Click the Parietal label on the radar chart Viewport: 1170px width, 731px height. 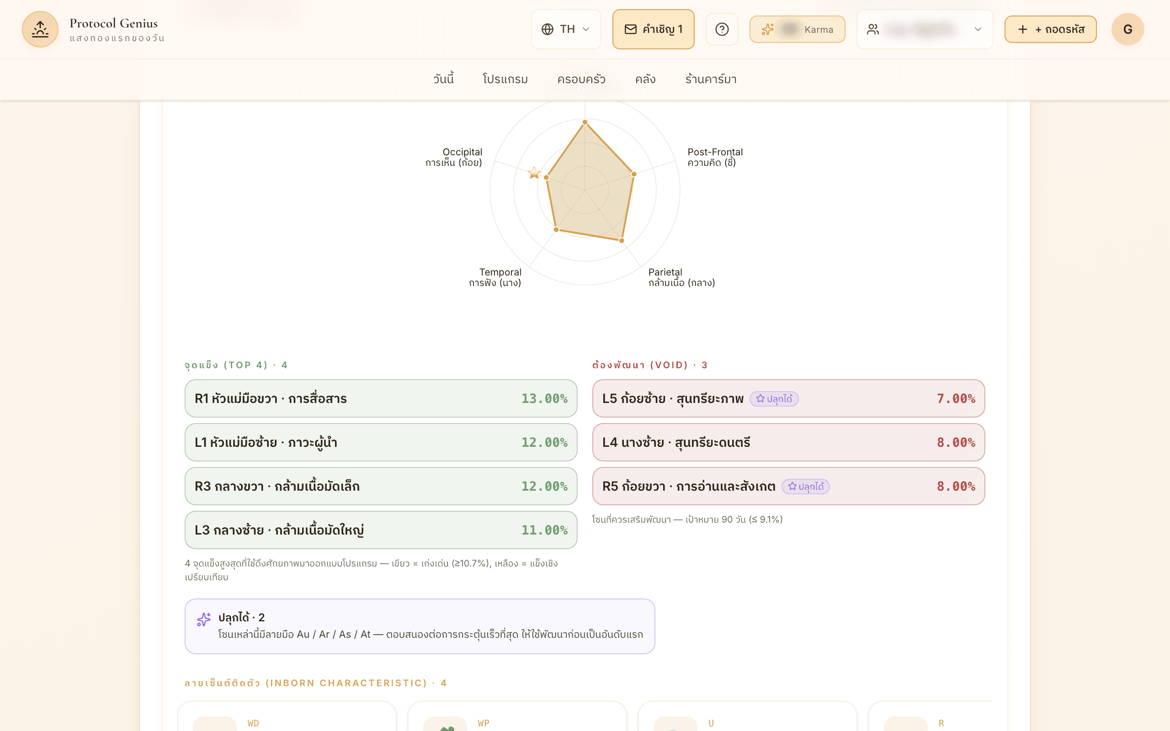pyautogui.click(x=682, y=277)
